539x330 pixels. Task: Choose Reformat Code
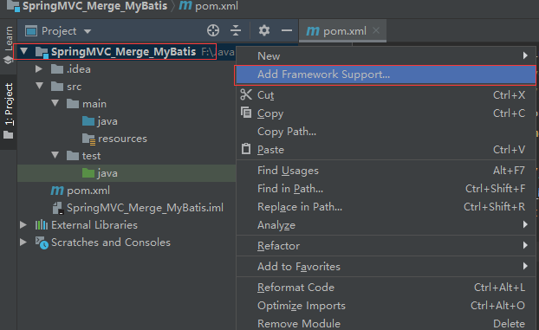coord(386,287)
